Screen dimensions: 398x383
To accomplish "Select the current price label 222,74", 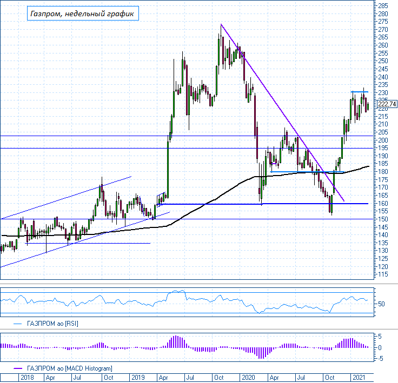I will coord(387,104).
